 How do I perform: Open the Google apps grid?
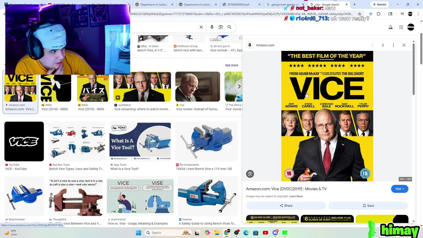tap(401, 27)
